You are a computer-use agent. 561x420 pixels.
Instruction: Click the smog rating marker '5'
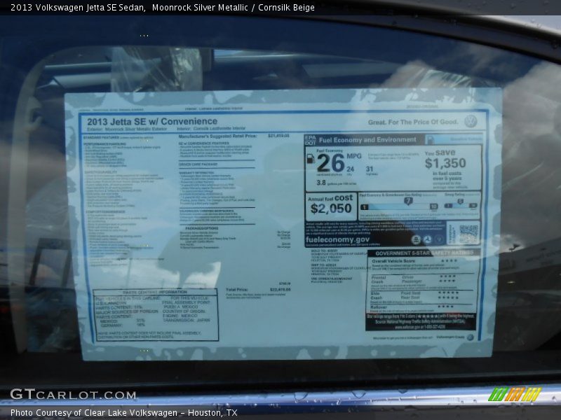[461, 202]
